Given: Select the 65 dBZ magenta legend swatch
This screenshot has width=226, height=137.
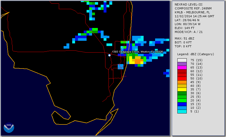Looking at the screenshot, I should (182, 67).
